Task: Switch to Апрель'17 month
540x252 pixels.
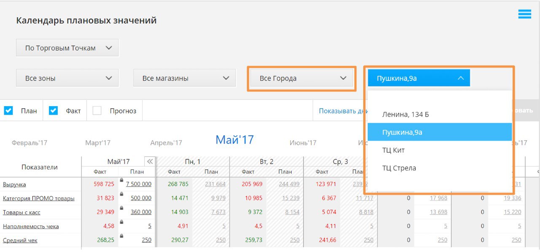Action: pos(166,143)
